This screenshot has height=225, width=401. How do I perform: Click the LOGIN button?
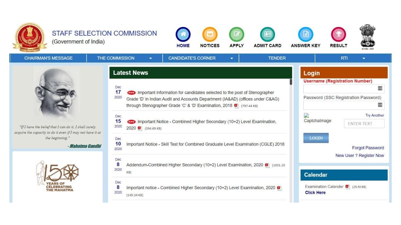click(315, 137)
